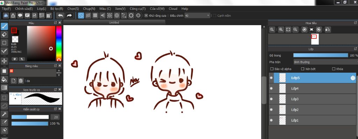Open snap settings gear icon

[138, 15]
